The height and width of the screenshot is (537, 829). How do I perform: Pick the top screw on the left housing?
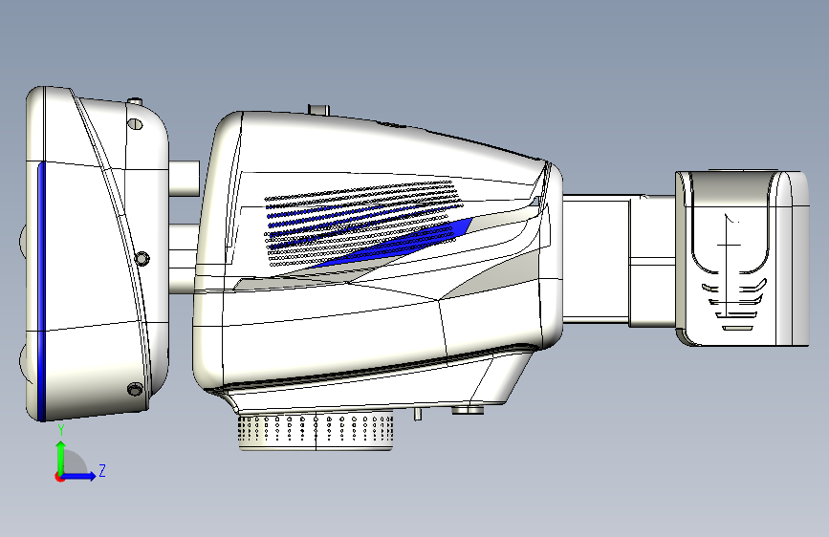(x=136, y=123)
